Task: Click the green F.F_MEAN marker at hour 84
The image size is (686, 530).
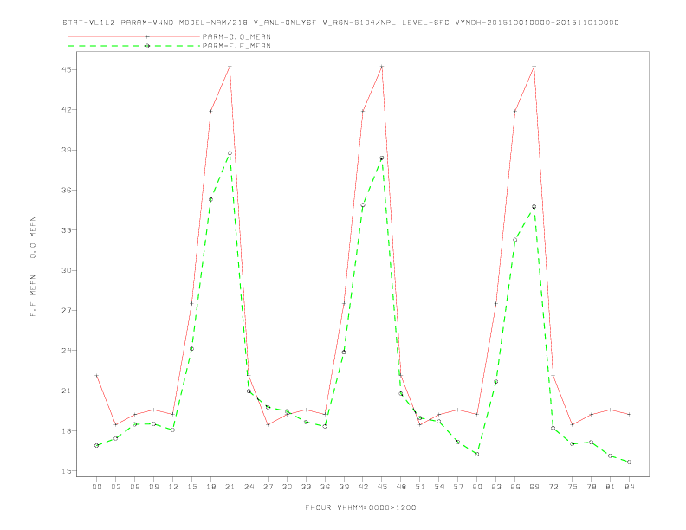Action: [629, 462]
